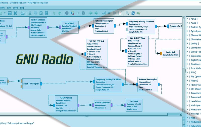Select the Complex To block
Image resolution: width=201 pixels, height=127 pixels.
(x=175, y=26)
